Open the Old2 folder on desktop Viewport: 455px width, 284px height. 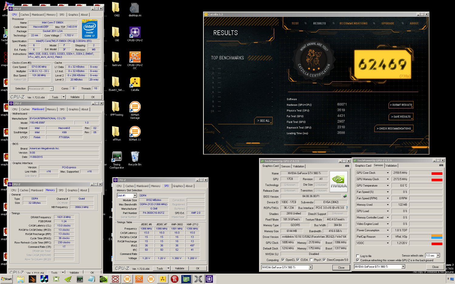click(x=116, y=9)
